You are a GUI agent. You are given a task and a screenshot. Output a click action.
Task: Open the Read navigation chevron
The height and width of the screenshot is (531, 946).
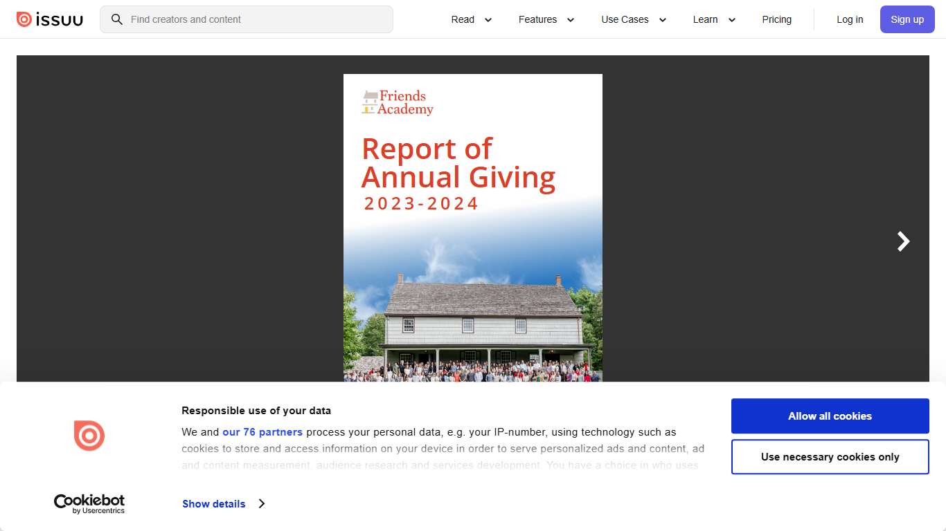tap(489, 20)
